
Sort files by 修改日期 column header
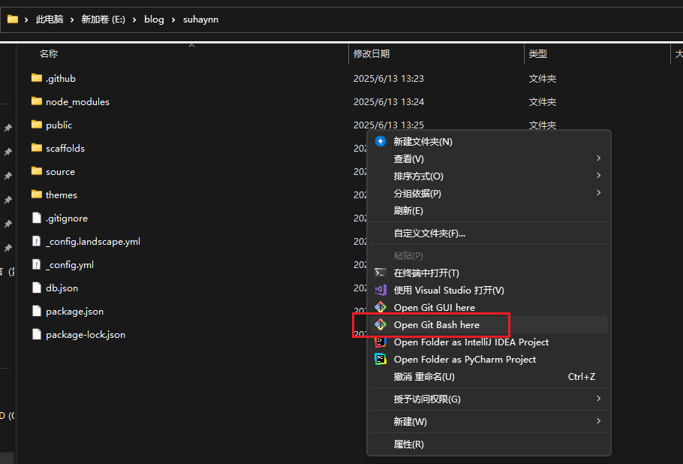pos(372,54)
